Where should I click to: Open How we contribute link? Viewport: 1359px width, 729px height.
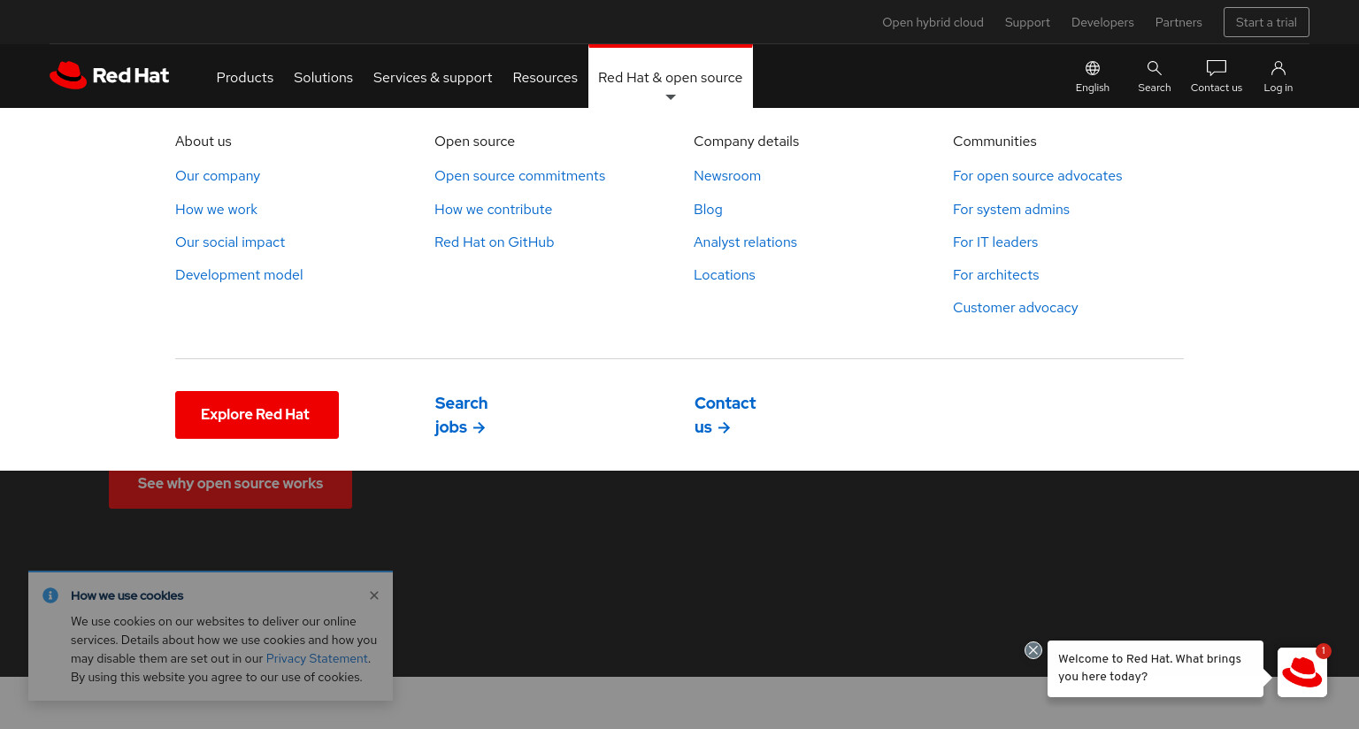493,210
